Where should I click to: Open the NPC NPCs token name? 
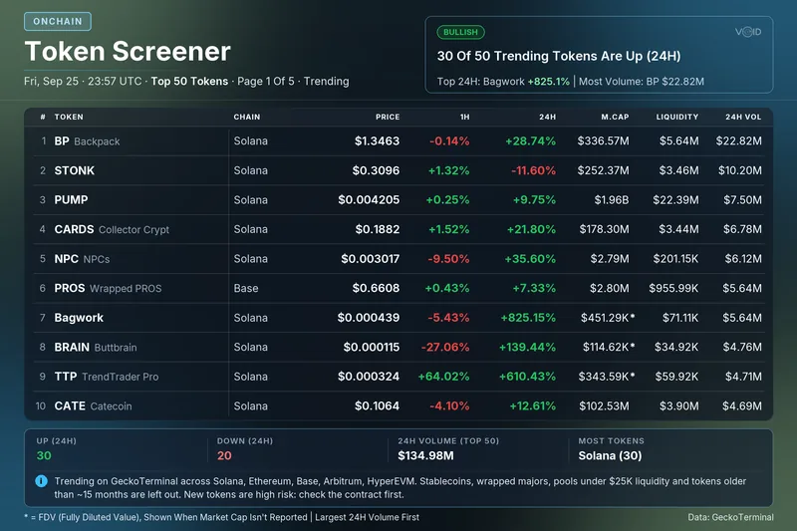coord(82,259)
